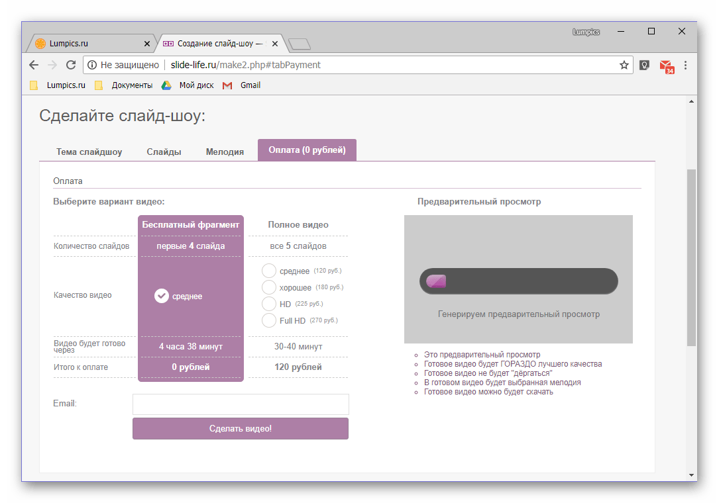Click the Lumpics profile button
The image size is (719, 503).
point(586,32)
